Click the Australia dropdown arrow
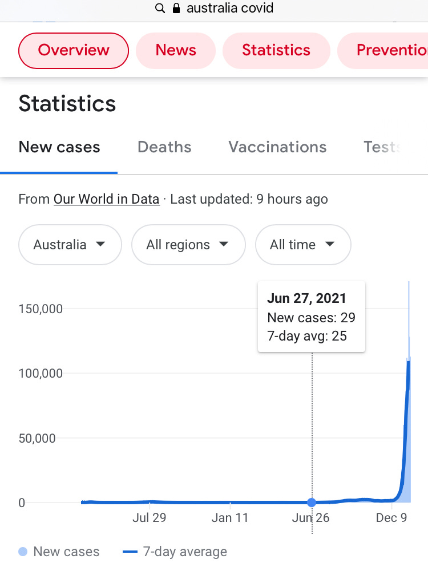 click(x=100, y=244)
